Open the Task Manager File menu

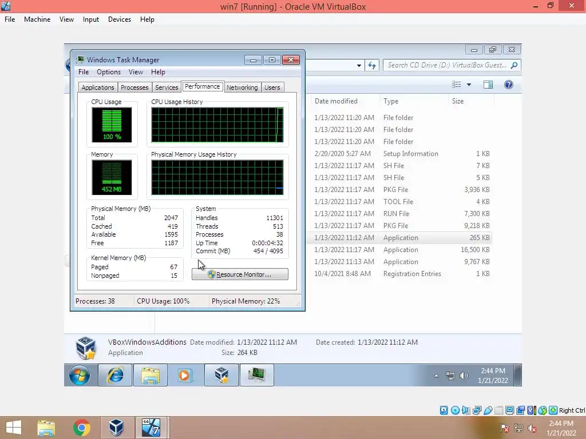click(x=84, y=72)
